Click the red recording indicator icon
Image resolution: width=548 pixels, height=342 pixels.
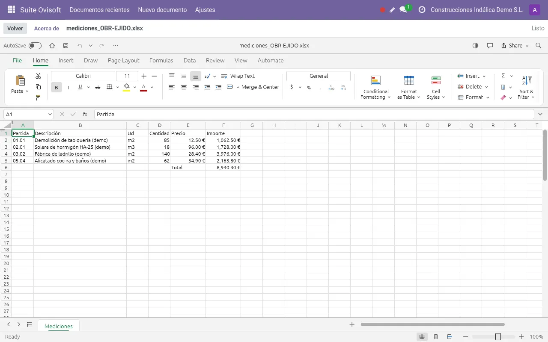pos(383,10)
